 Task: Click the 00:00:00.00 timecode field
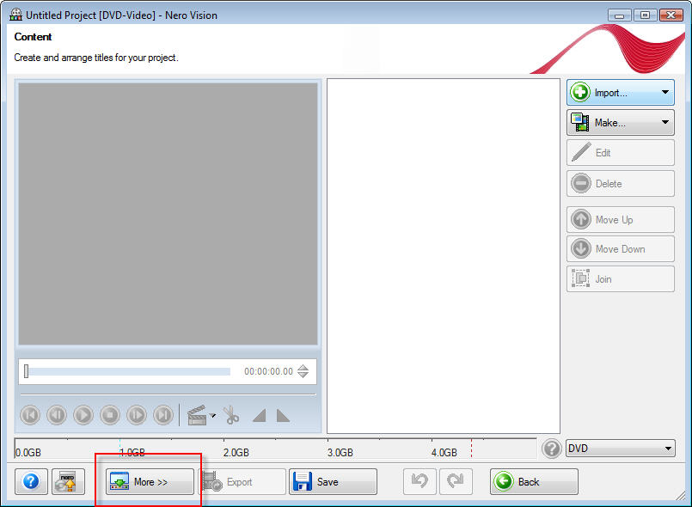[x=268, y=371]
